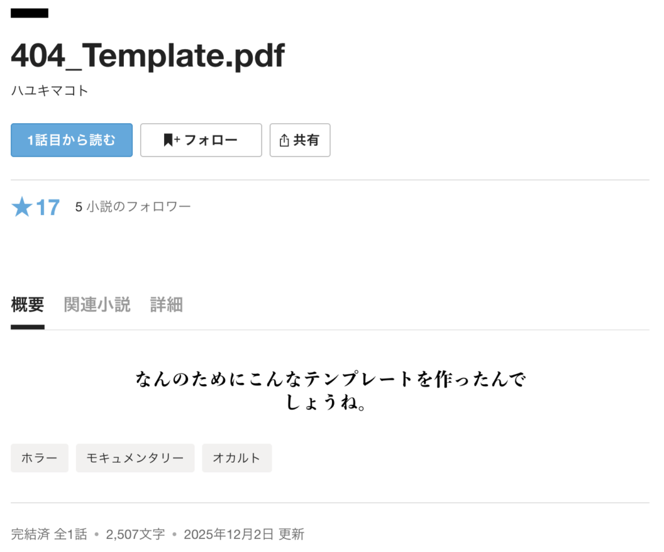Open the モキュメンタリー tag
664x552 pixels.
(x=135, y=458)
